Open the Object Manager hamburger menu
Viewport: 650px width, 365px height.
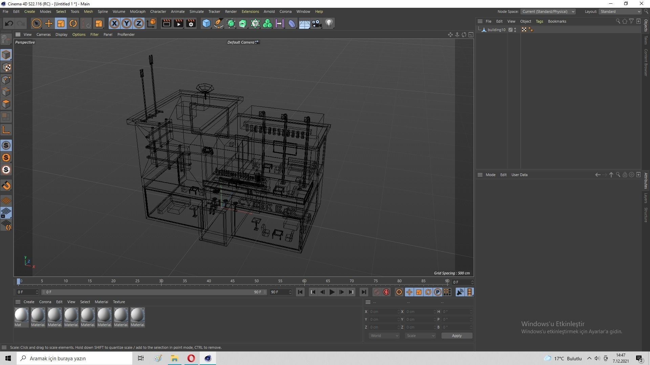click(480, 21)
